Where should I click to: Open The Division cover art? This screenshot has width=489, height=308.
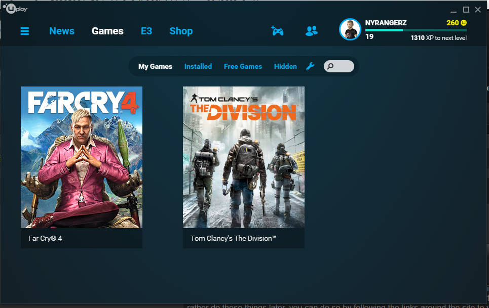244,157
